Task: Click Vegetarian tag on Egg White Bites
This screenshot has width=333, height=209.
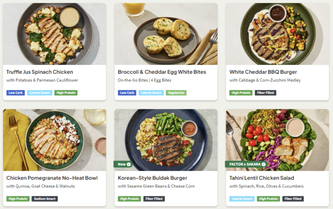Action: point(176,93)
